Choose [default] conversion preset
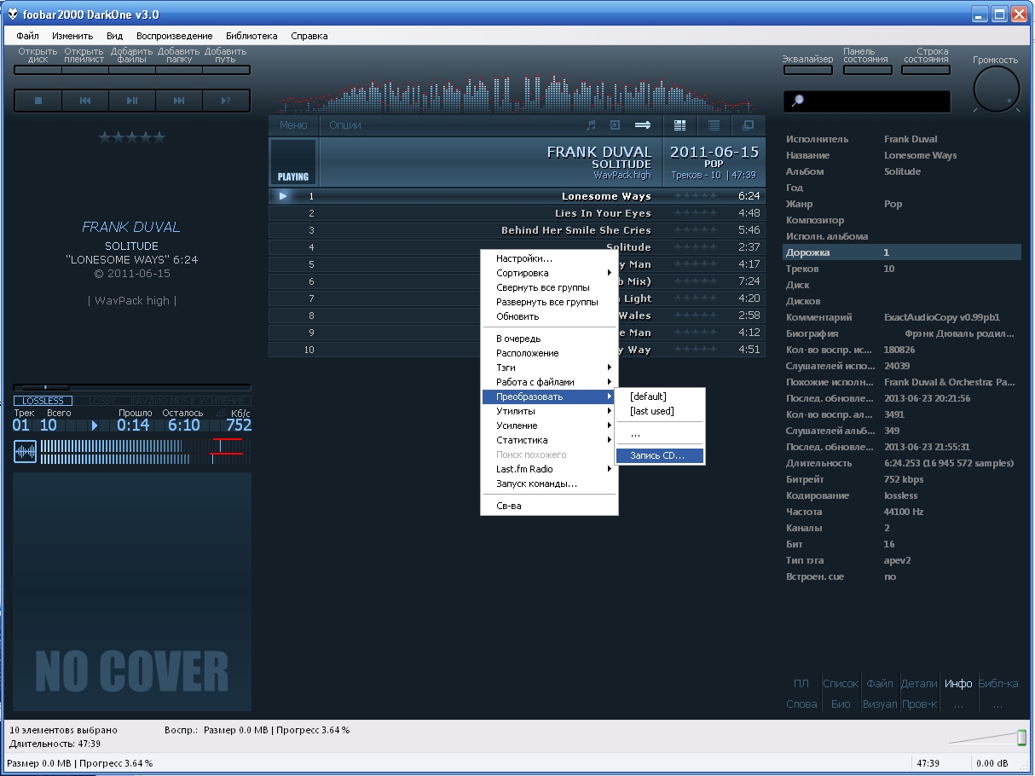 tap(661, 397)
